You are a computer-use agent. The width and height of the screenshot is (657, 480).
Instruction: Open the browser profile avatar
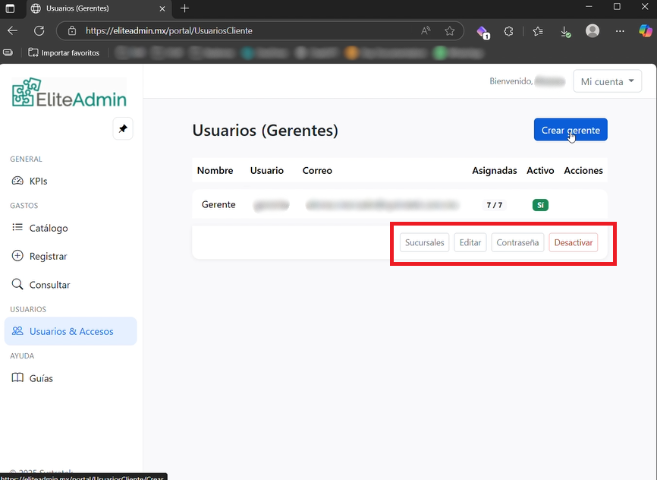pyautogui.click(x=593, y=31)
